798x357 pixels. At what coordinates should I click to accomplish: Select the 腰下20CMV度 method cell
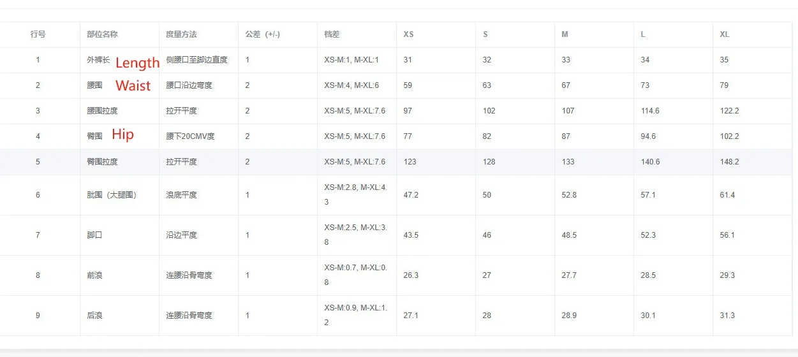(190, 136)
